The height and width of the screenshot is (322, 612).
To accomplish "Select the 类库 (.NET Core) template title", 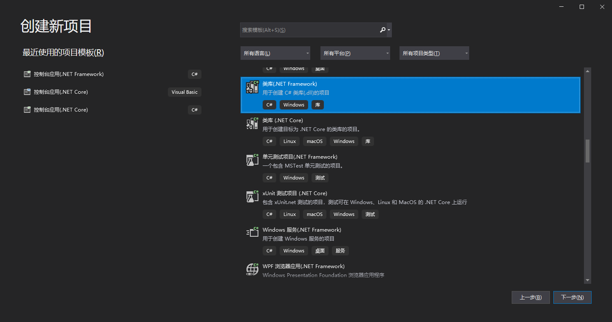I will click(283, 120).
